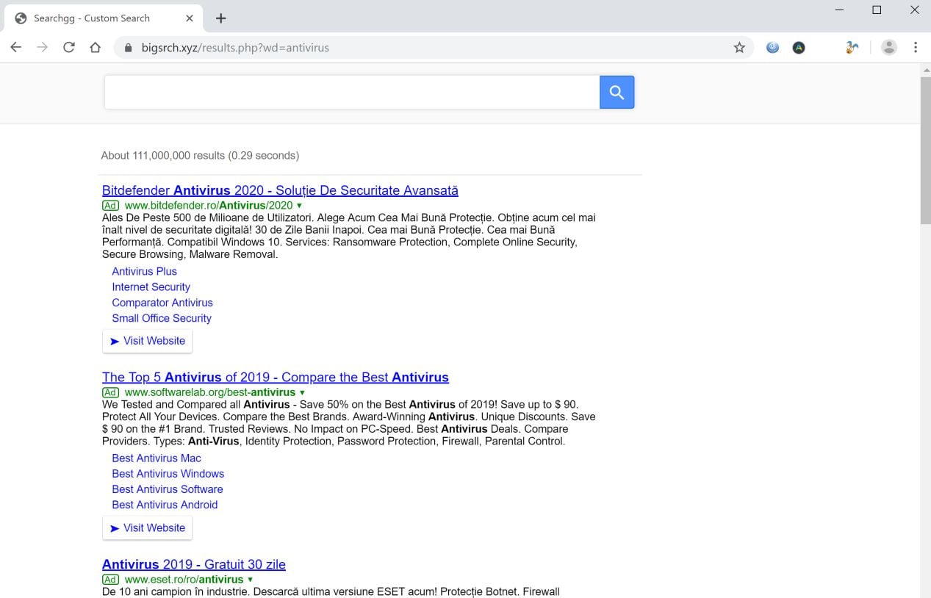
Task: Expand dropdown arrow next to softwarelab.org URL
Action: pos(302,393)
